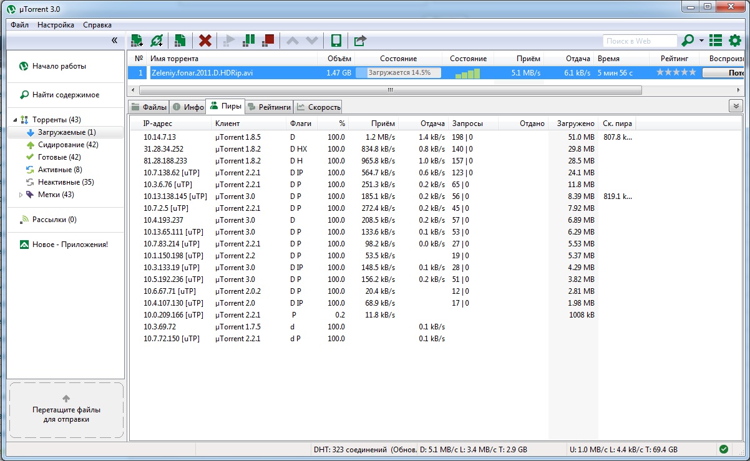Sort torrents by 'Имя торрента' column
Image resolution: width=750 pixels, height=461 pixels.
[x=231, y=59]
